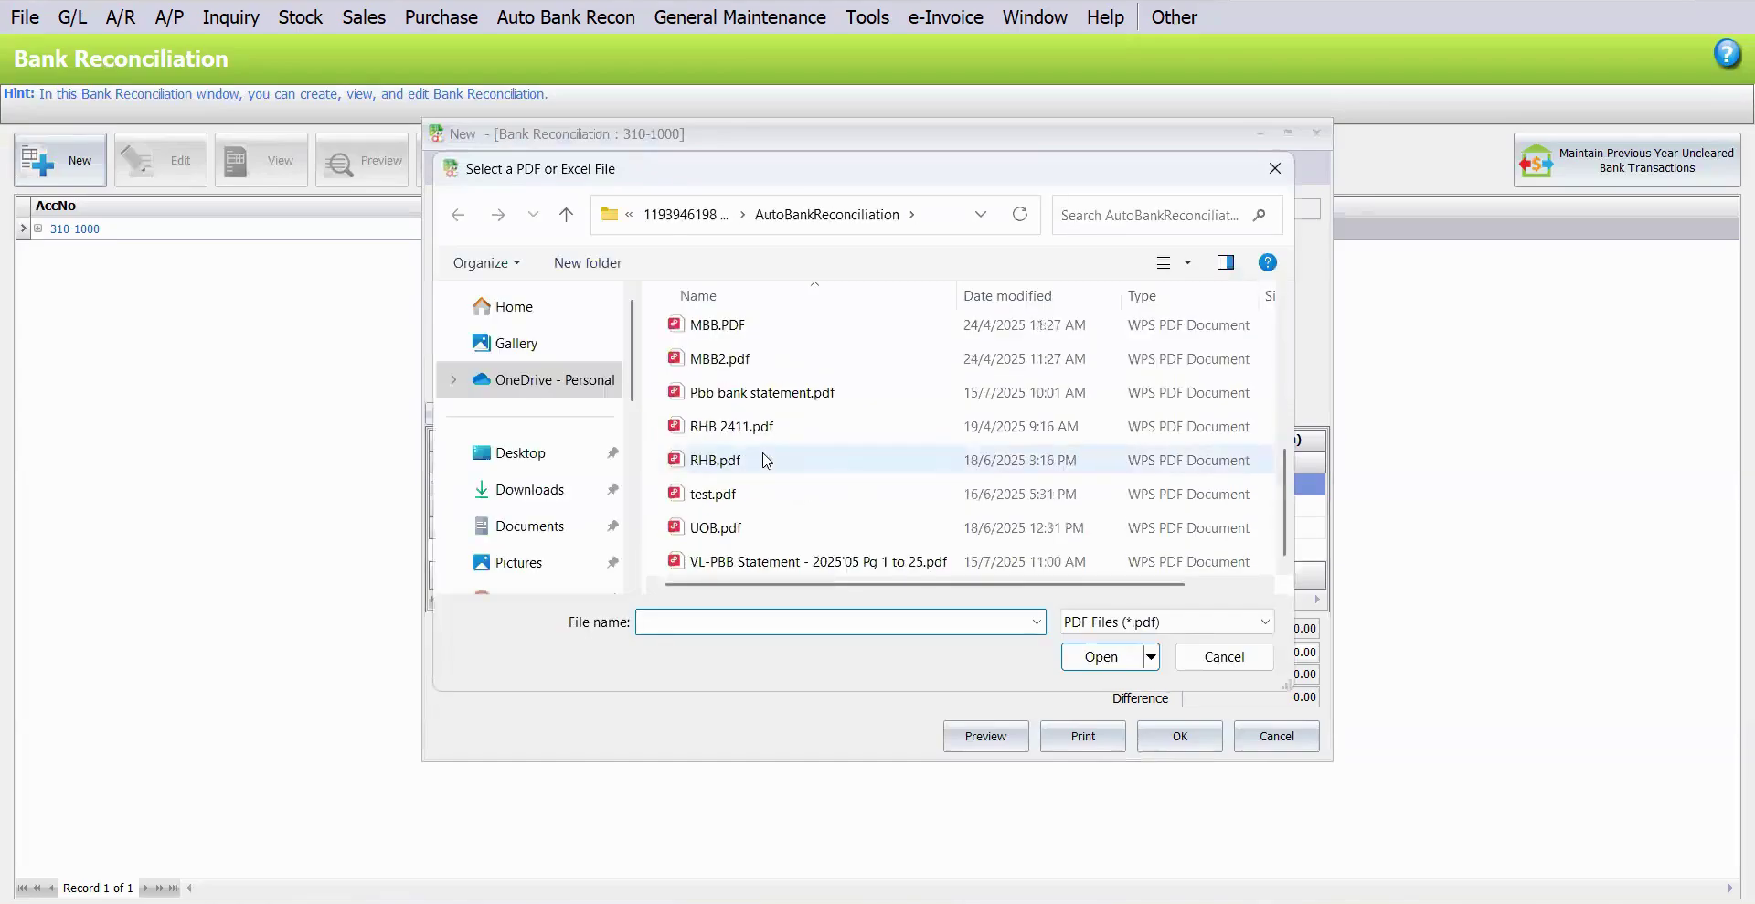Open the Open button split arrow
Viewport: 1755px width, 904px height.
click(x=1151, y=656)
